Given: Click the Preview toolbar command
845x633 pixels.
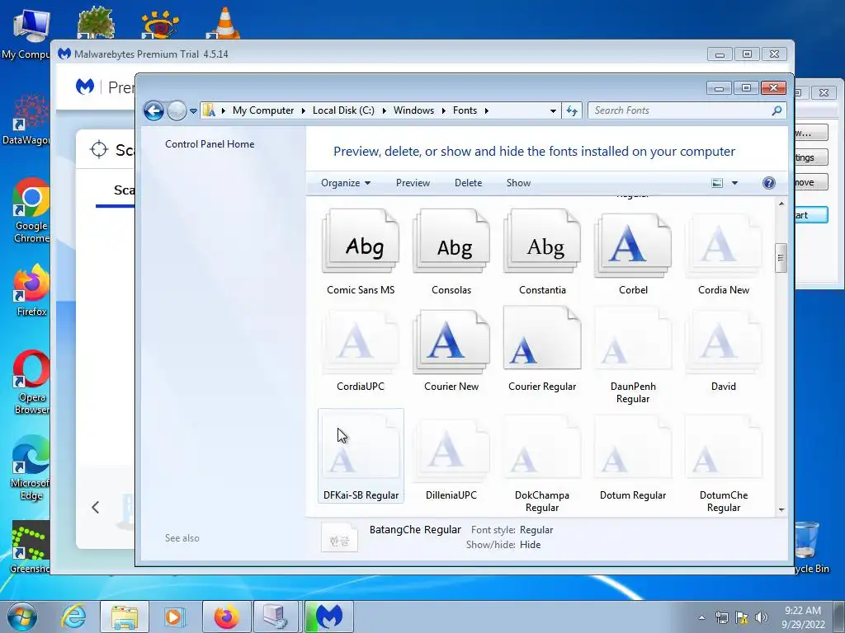Looking at the screenshot, I should click(413, 183).
